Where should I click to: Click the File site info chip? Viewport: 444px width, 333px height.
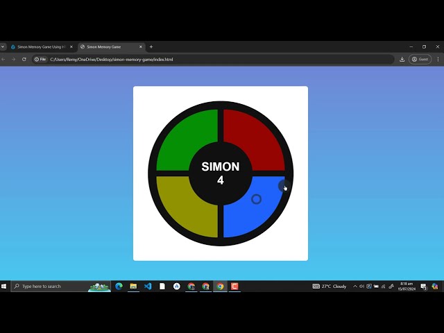(40, 60)
